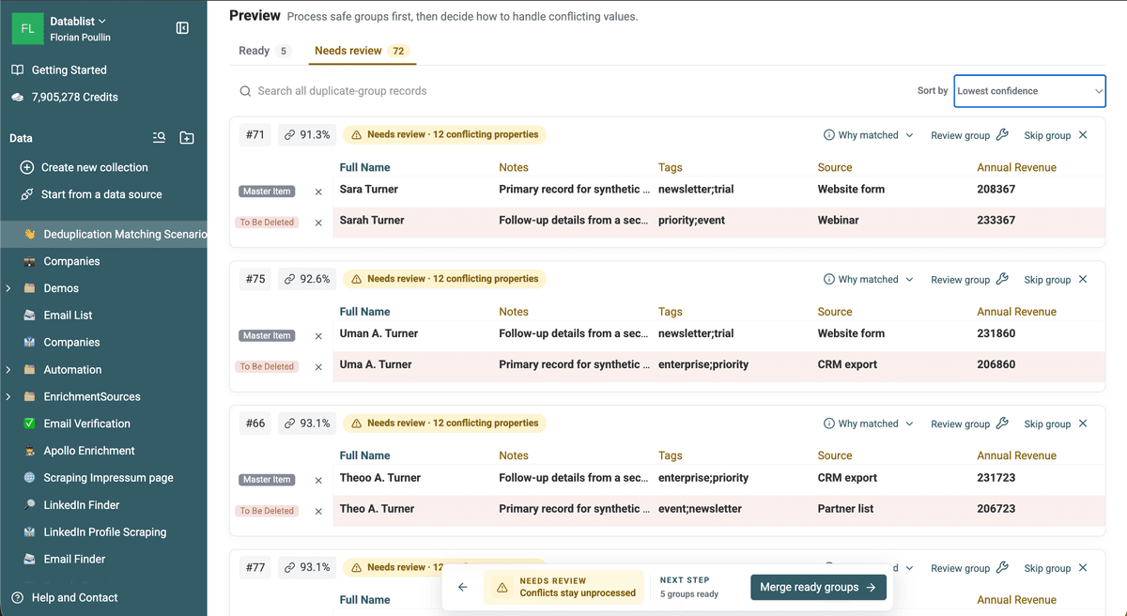Viewport: 1127px width, 616px height.
Task: Open LinkedIn Profile Scraping collection
Action: (103, 532)
